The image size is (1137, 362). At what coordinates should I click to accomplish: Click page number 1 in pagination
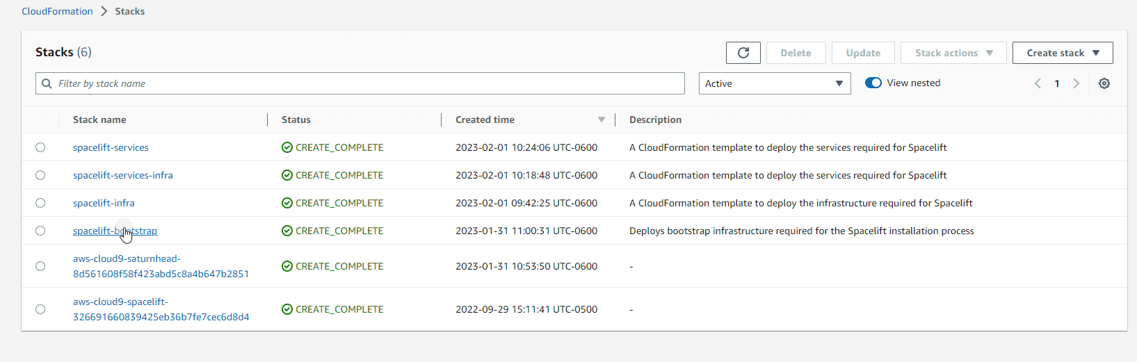(x=1057, y=83)
